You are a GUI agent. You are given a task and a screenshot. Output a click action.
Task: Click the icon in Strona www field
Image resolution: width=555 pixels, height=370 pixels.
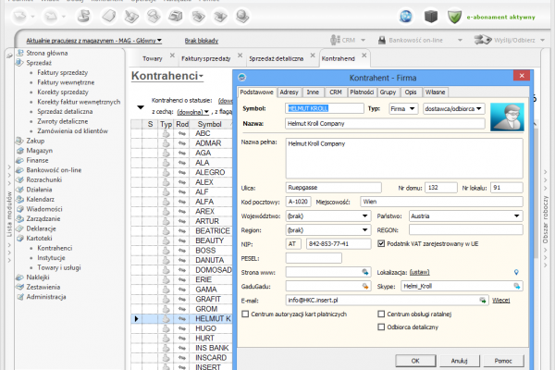pos(363,272)
